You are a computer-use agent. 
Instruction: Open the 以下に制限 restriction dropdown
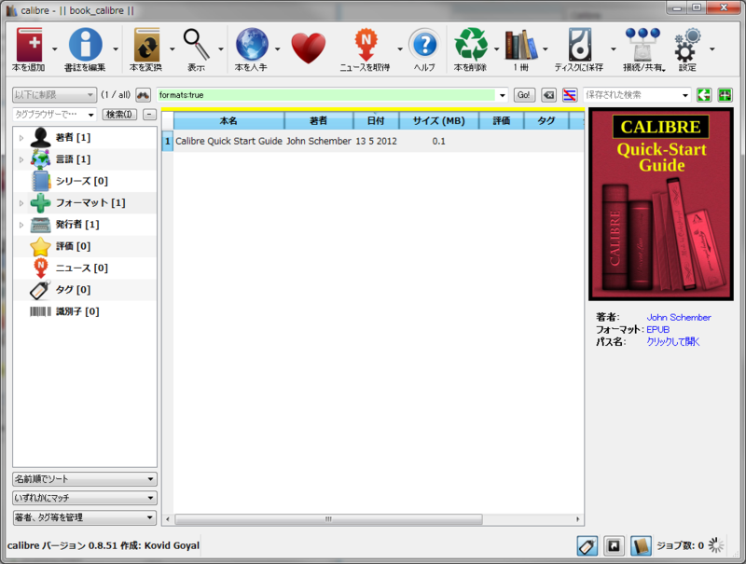(x=54, y=95)
